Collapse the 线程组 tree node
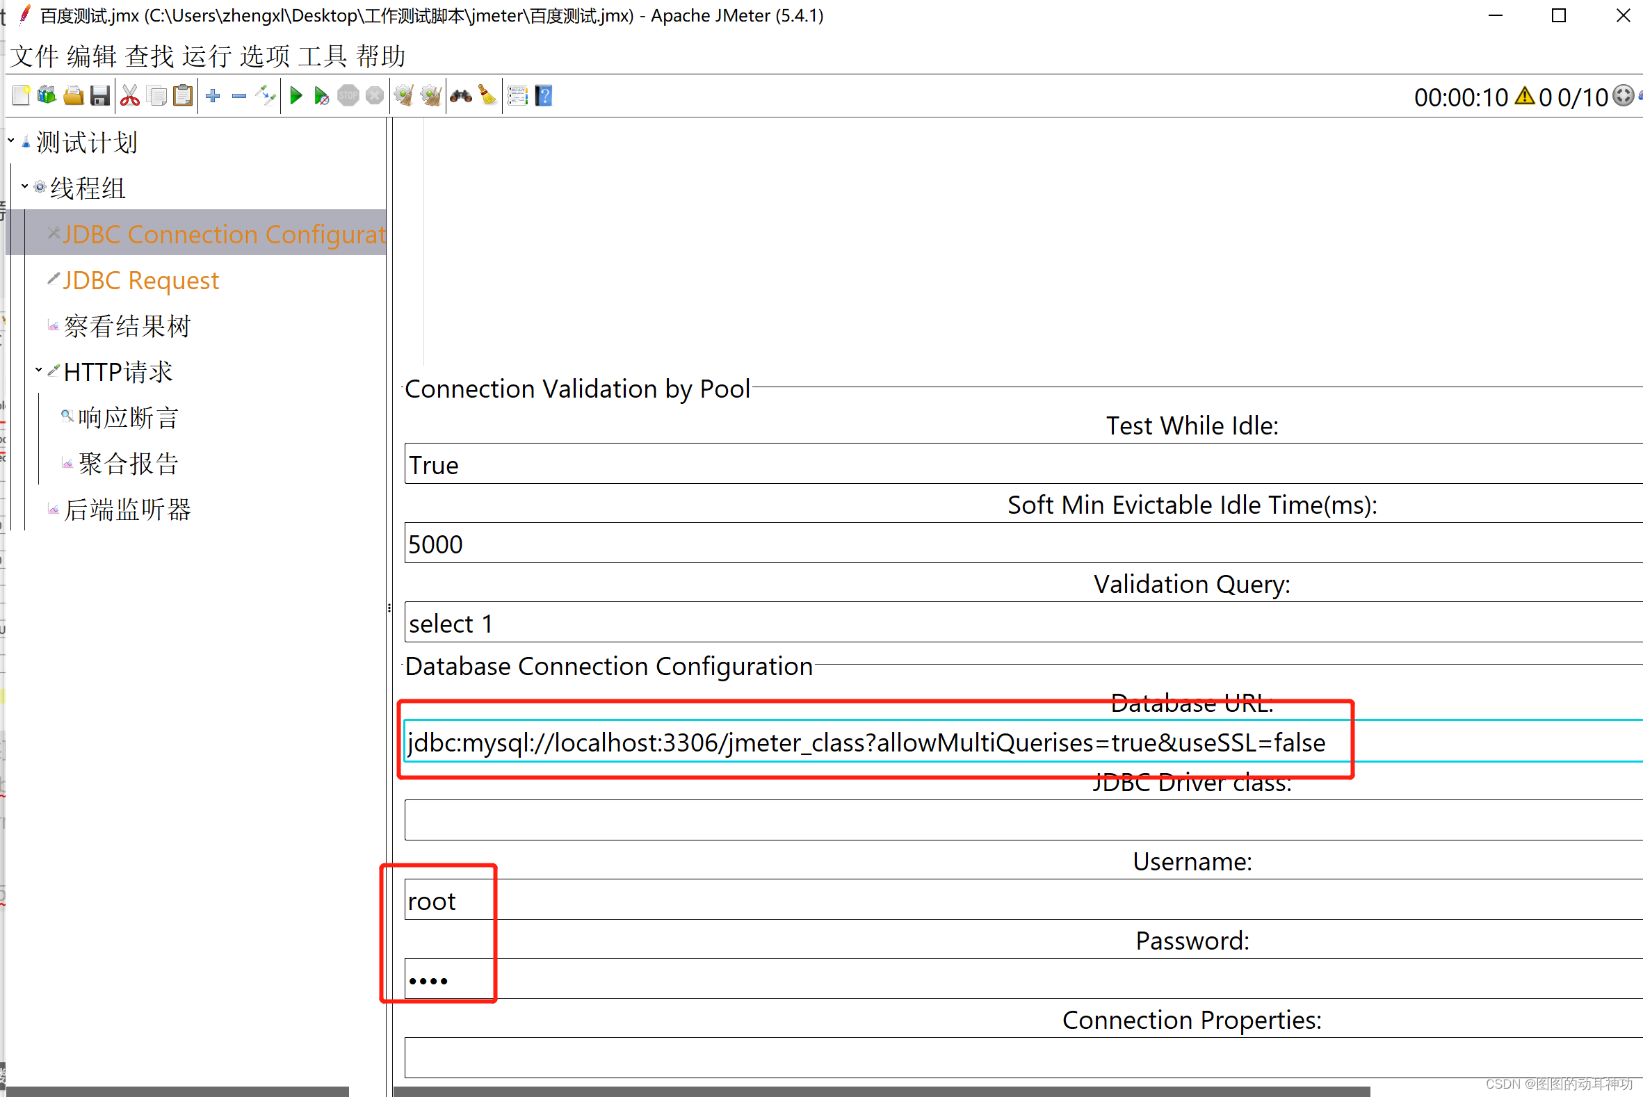 25,187
